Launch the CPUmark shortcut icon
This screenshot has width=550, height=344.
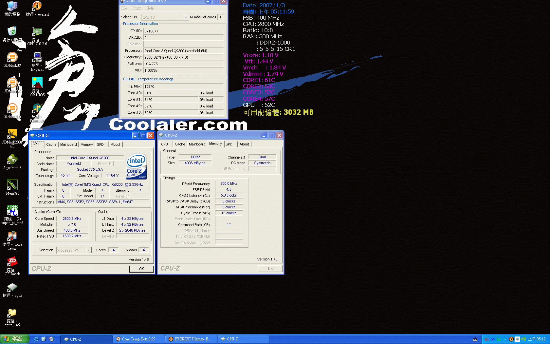click(12, 266)
